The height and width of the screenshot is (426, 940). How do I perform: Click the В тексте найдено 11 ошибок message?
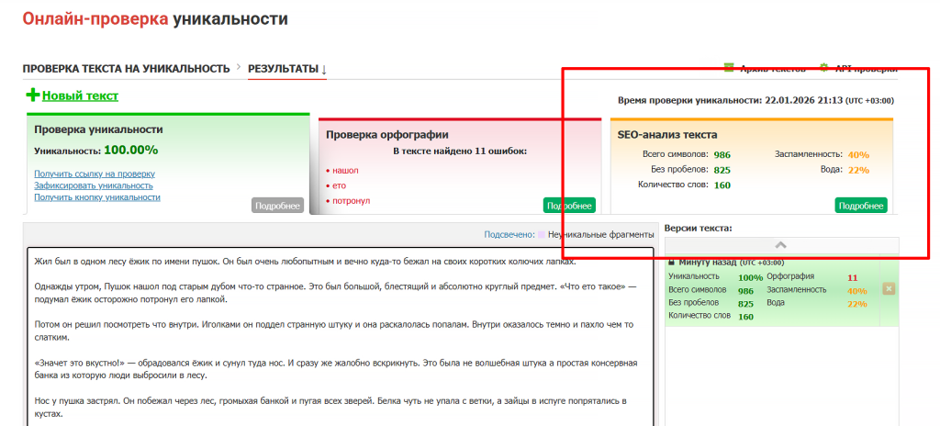coord(460,151)
